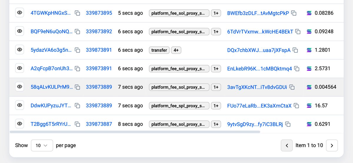
Task: Click Solana icon beside 16.57 amount
Action: [309, 106]
